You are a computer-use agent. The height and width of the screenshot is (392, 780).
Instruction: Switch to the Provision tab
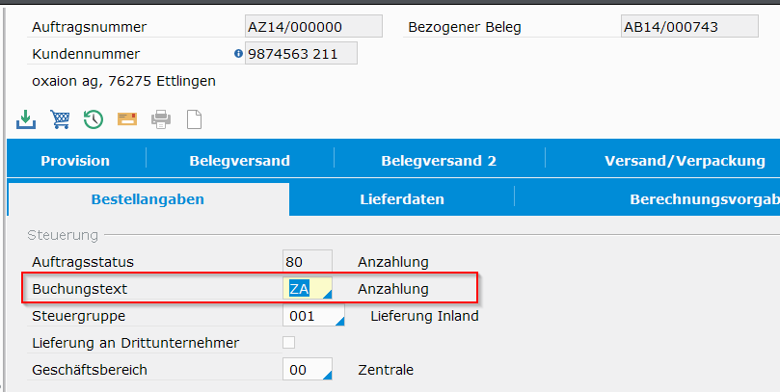pyautogui.click(x=75, y=161)
